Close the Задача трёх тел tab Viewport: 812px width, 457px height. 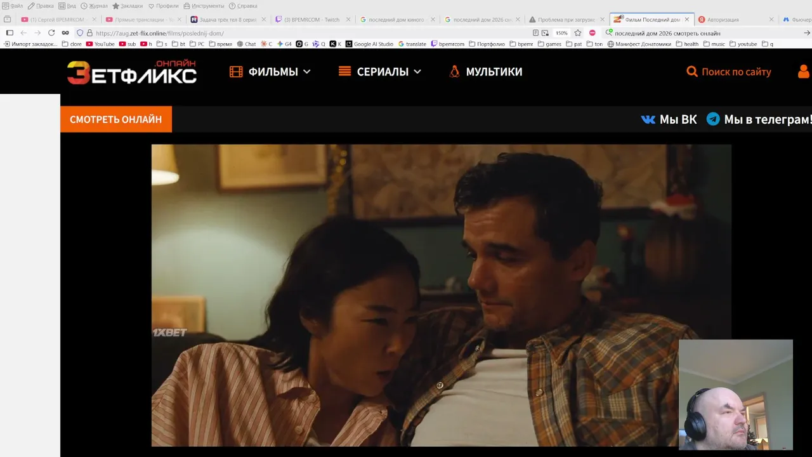(x=263, y=20)
